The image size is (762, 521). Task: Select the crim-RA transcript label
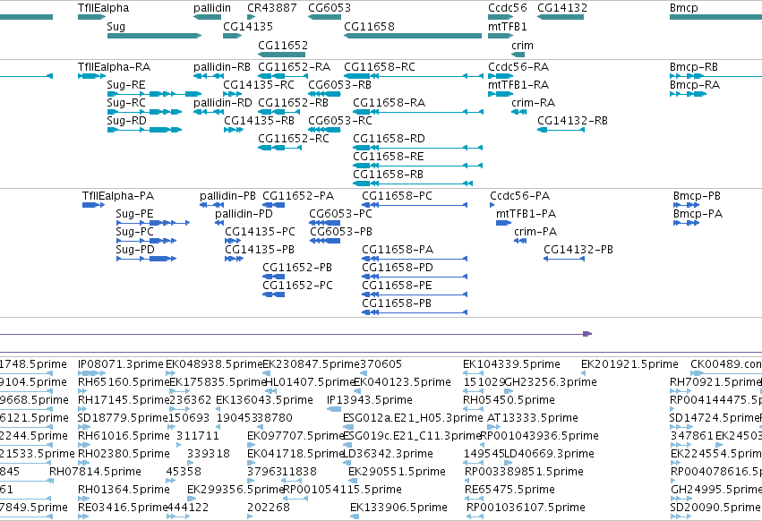coord(533,103)
